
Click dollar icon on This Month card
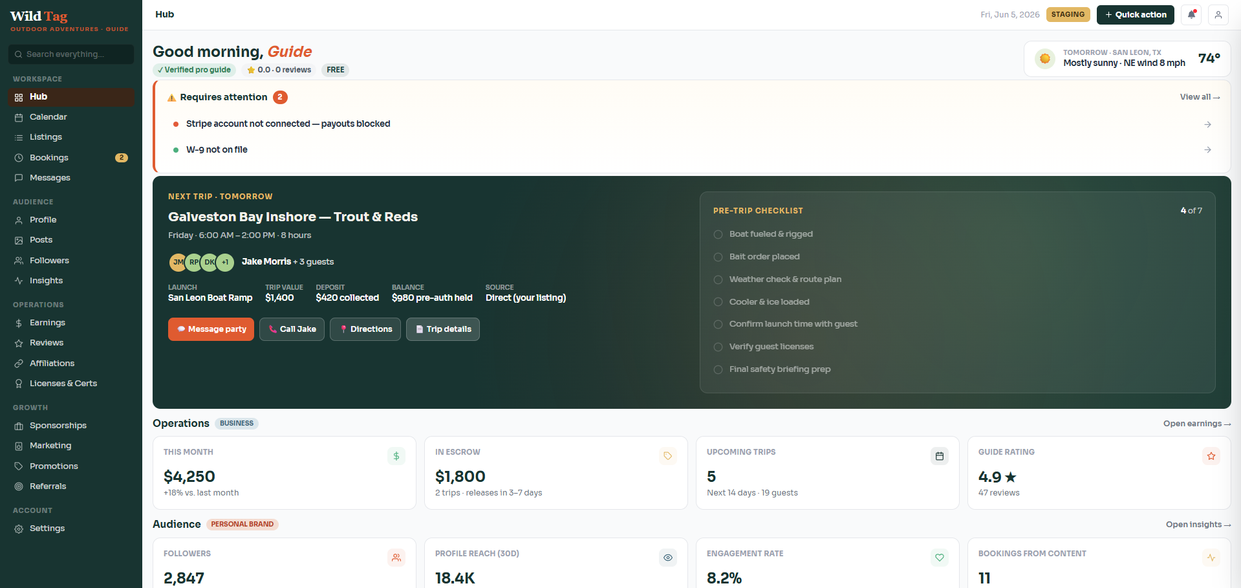point(396,456)
